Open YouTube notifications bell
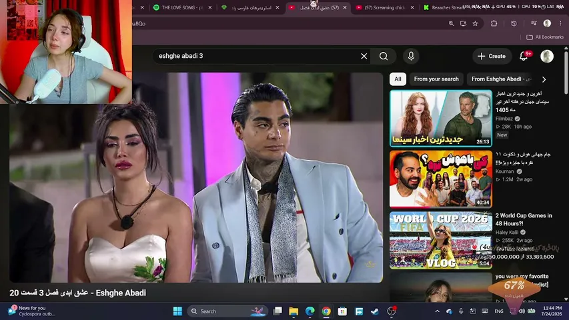Screen dimensions: 569x320 click(x=523, y=56)
